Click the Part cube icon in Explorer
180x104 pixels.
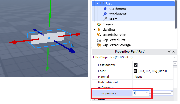(x=102, y=3)
